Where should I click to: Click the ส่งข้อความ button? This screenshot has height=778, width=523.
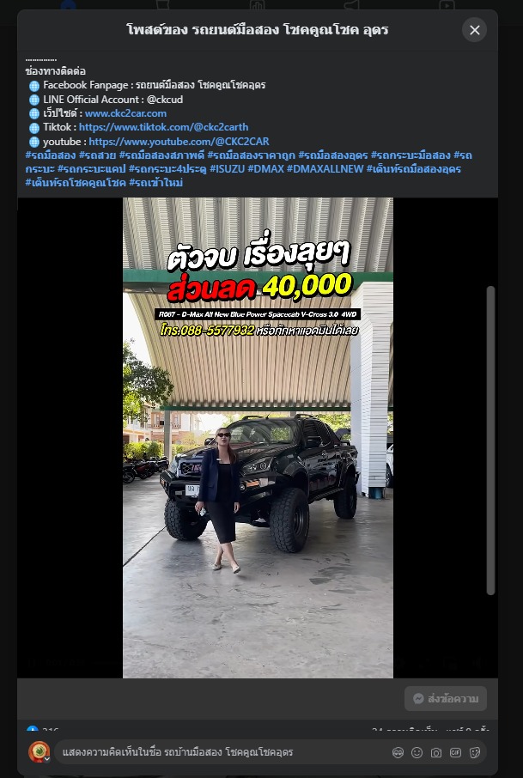pos(446,698)
